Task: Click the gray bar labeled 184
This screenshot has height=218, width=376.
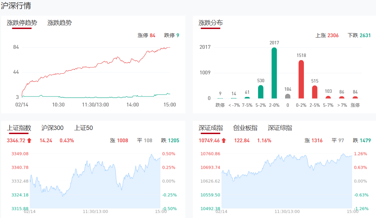Action: [x=288, y=96]
